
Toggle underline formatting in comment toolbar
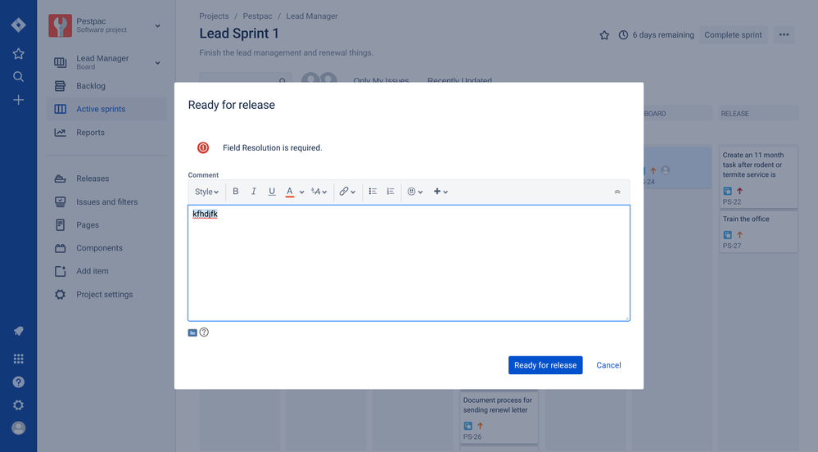272,192
